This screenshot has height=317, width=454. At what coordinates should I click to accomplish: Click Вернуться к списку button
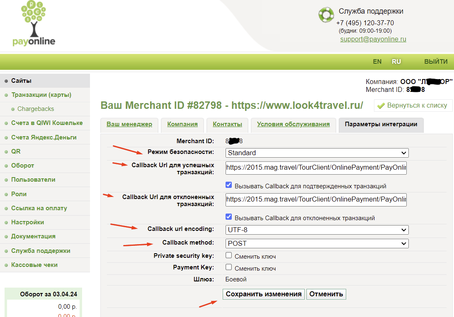point(413,106)
